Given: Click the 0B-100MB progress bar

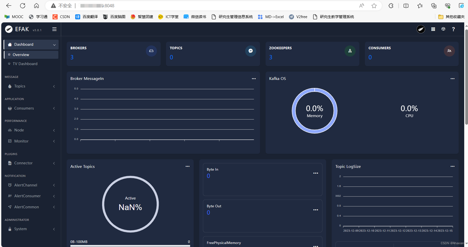Looking at the screenshot, I should coord(130,246).
